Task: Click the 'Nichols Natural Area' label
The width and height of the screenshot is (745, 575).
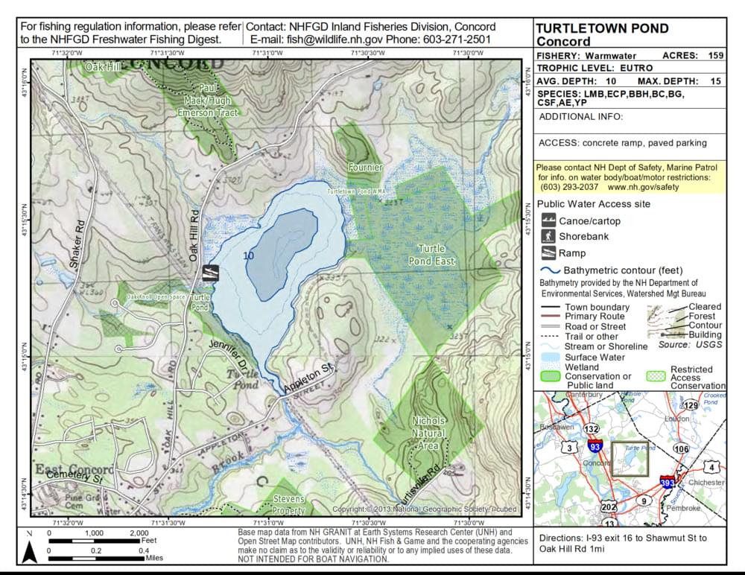Action: coord(428,433)
